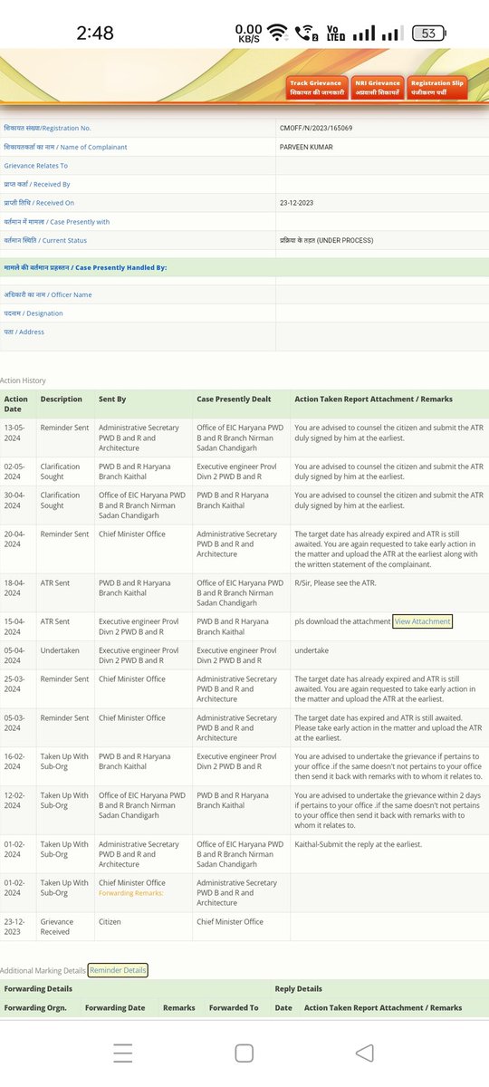Click the Officer Name field label
Image resolution: width=489 pixels, height=1087 pixels.
pyautogui.click(x=48, y=295)
